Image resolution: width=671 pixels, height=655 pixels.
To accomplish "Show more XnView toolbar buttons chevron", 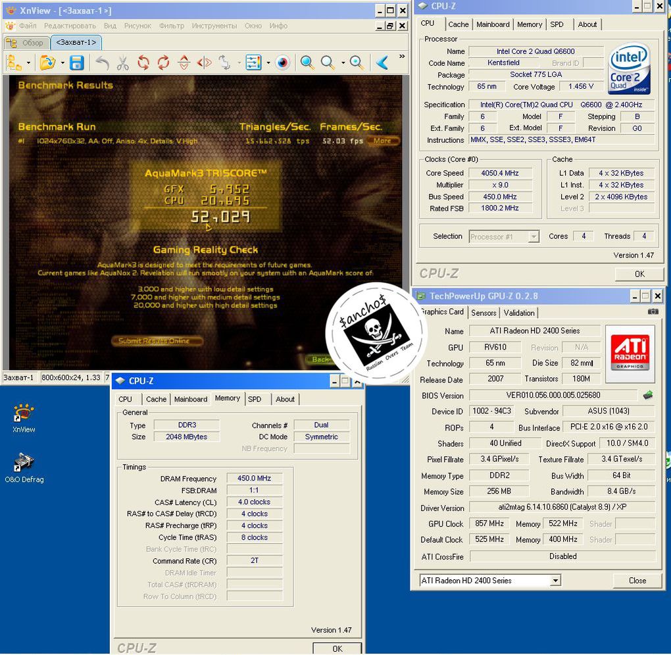I will [401, 56].
